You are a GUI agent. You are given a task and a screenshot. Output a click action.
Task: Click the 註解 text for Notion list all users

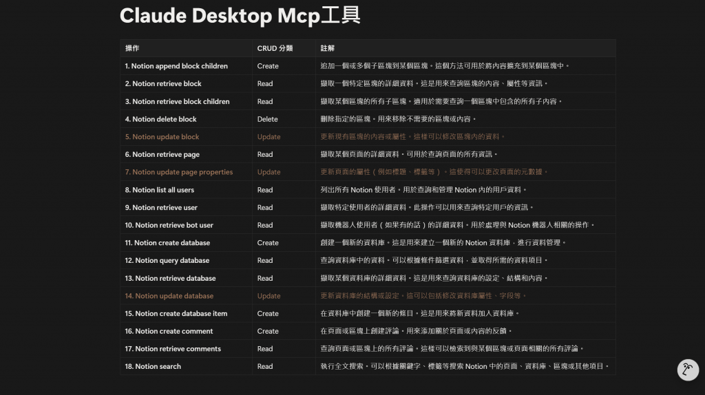point(423,190)
